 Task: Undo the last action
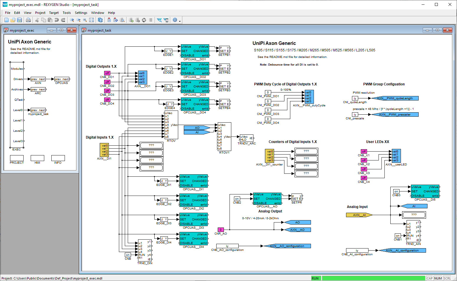57,20
